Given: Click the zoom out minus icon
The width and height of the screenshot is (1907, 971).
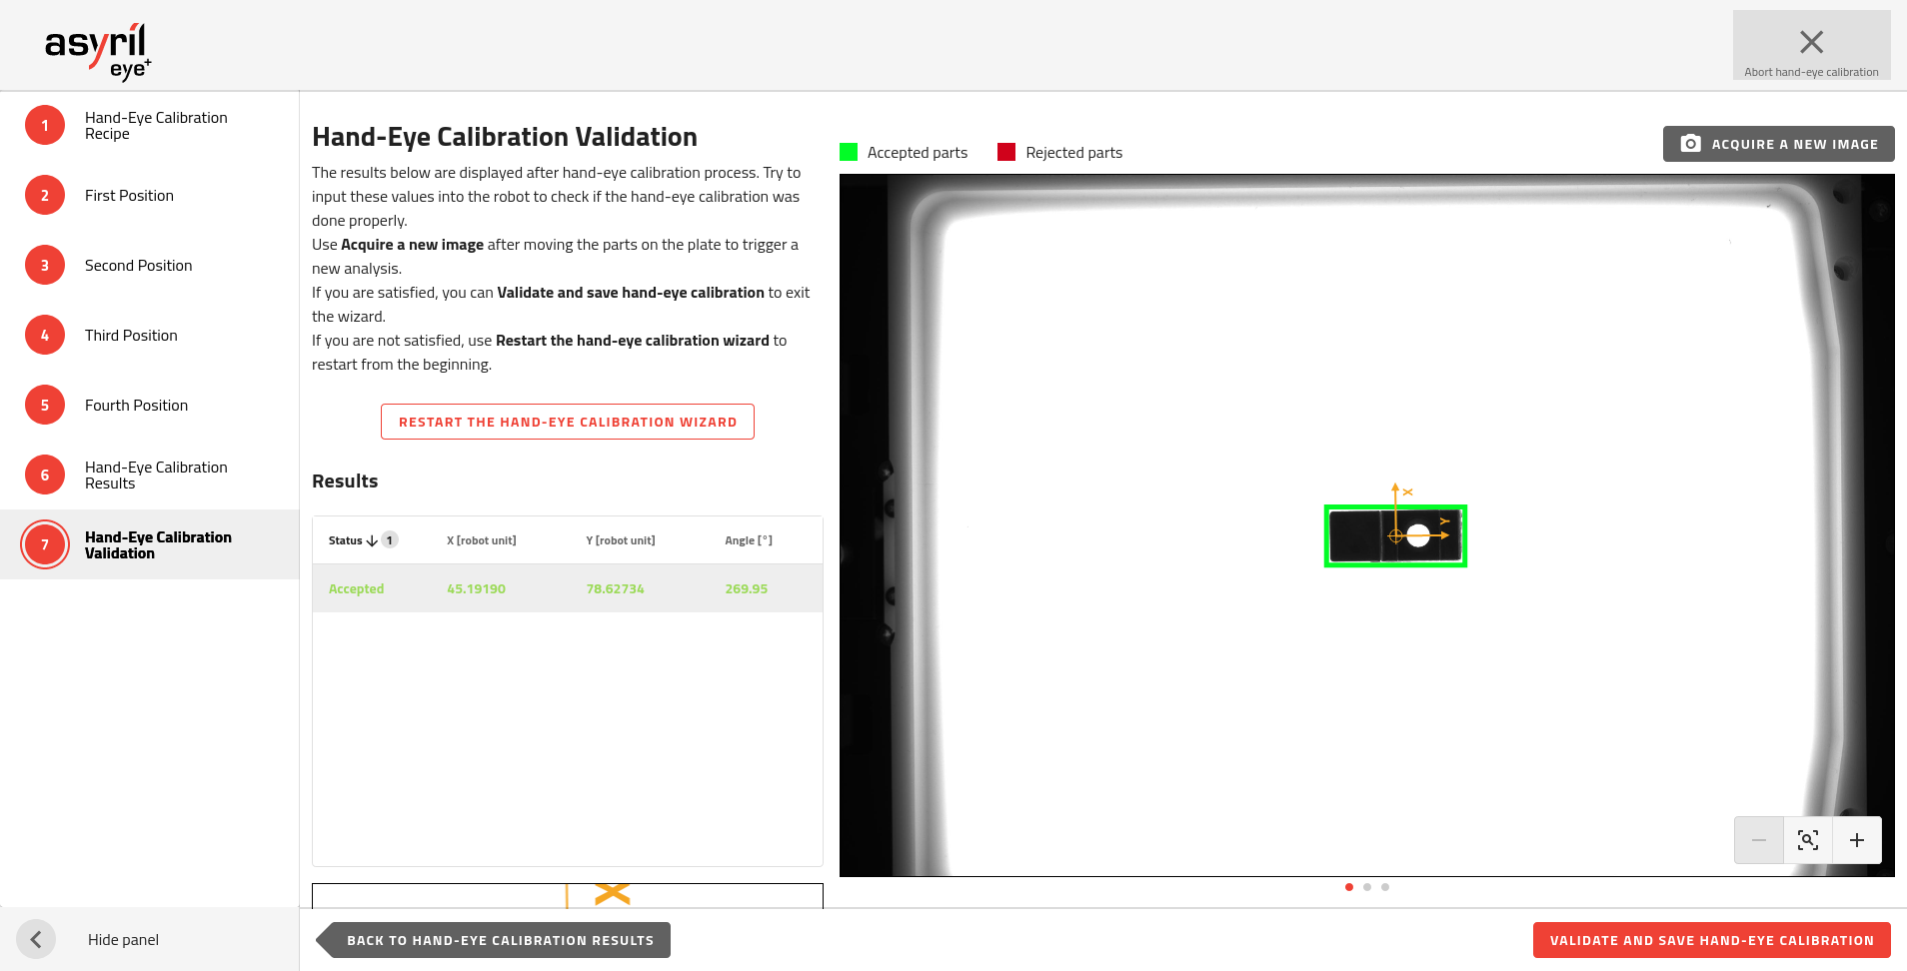Looking at the screenshot, I should pos(1759,840).
